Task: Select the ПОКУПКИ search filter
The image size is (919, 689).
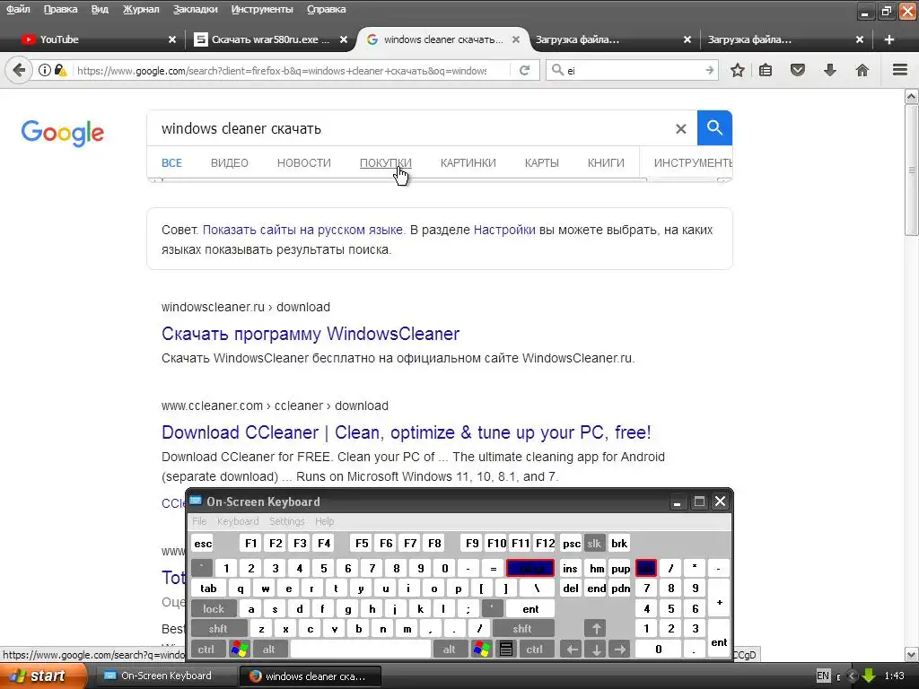Action: (x=386, y=163)
